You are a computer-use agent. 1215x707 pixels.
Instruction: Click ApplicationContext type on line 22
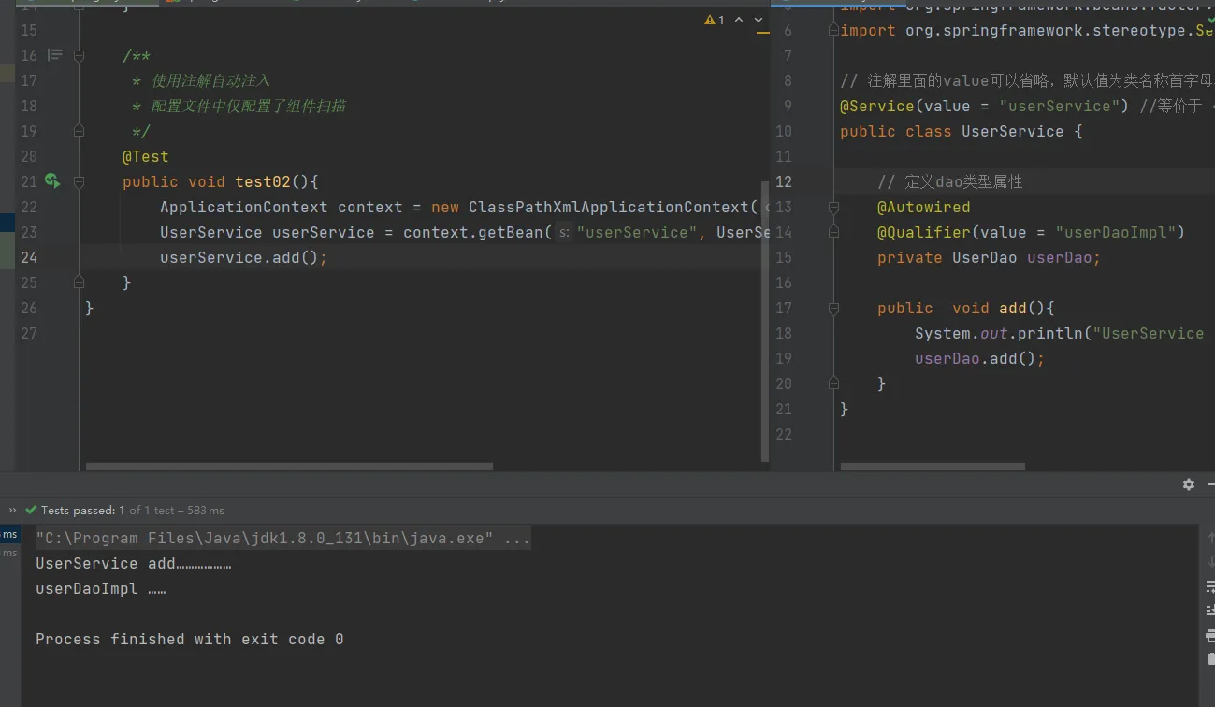click(243, 207)
